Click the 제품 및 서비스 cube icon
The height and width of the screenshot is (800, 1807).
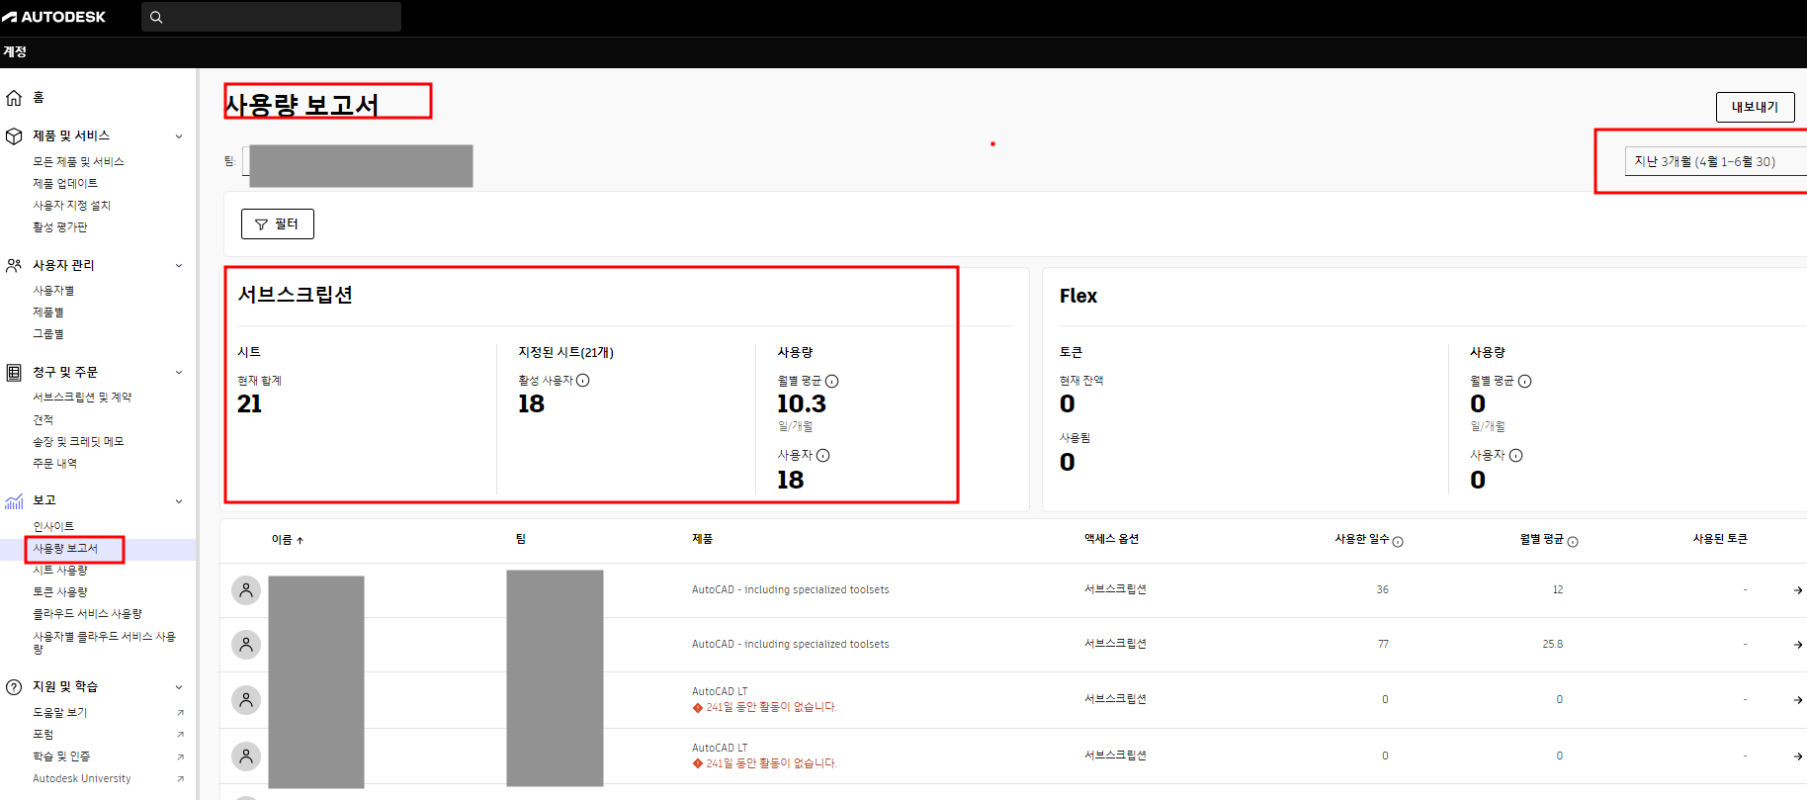point(14,135)
